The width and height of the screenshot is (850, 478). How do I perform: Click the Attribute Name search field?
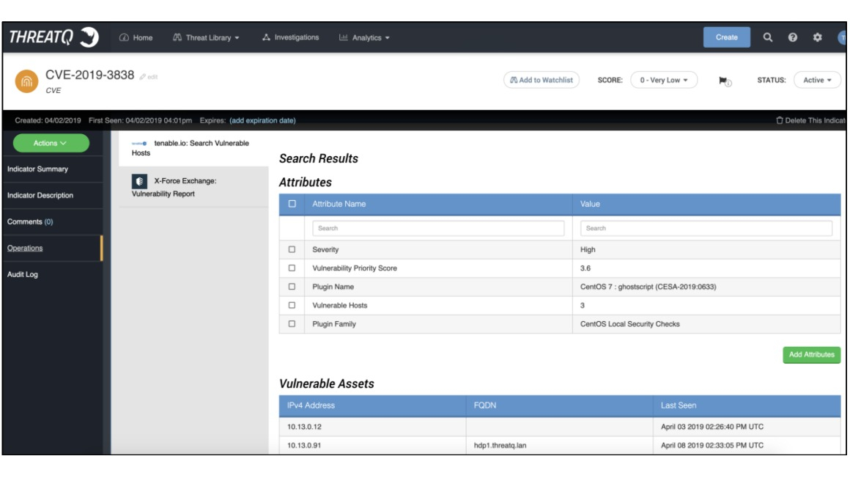pyautogui.click(x=438, y=229)
